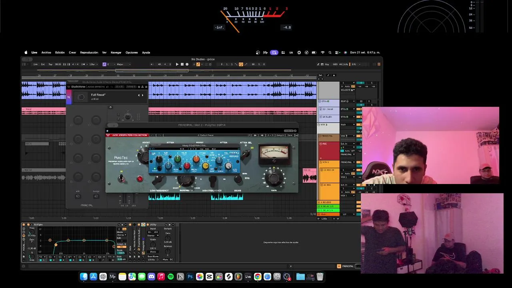Open Discord from the Dock
The width and height of the screenshot is (512, 288).
(x=151, y=277)
